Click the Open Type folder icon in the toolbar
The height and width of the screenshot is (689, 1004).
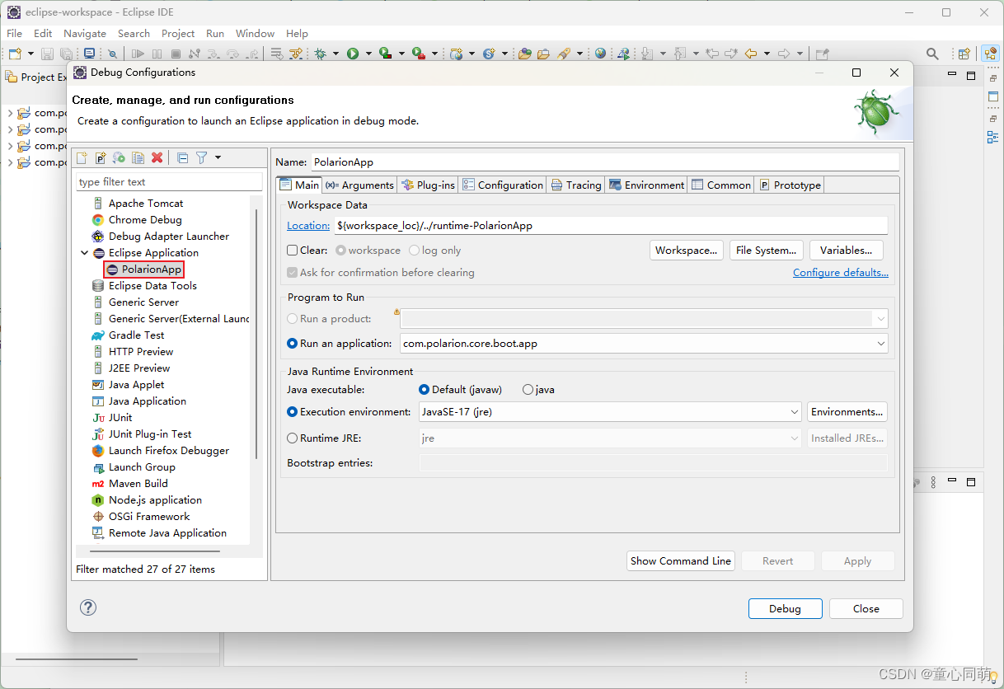524,54
